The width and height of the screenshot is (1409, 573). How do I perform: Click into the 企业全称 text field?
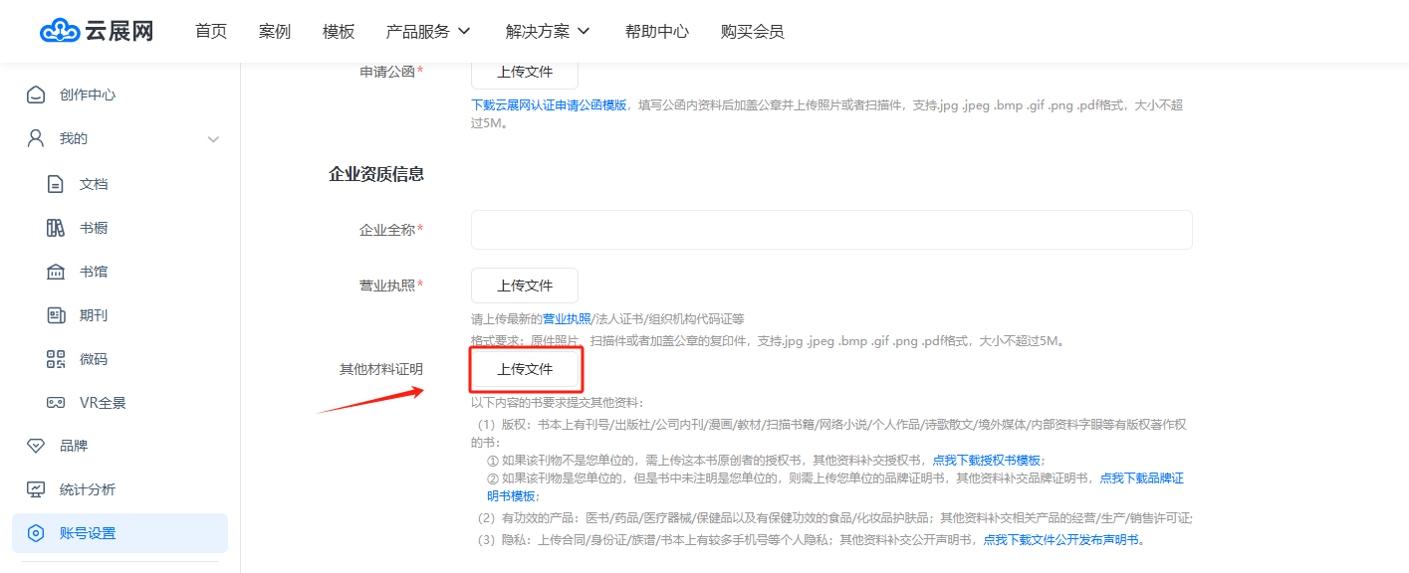click(x=831, y=230)
